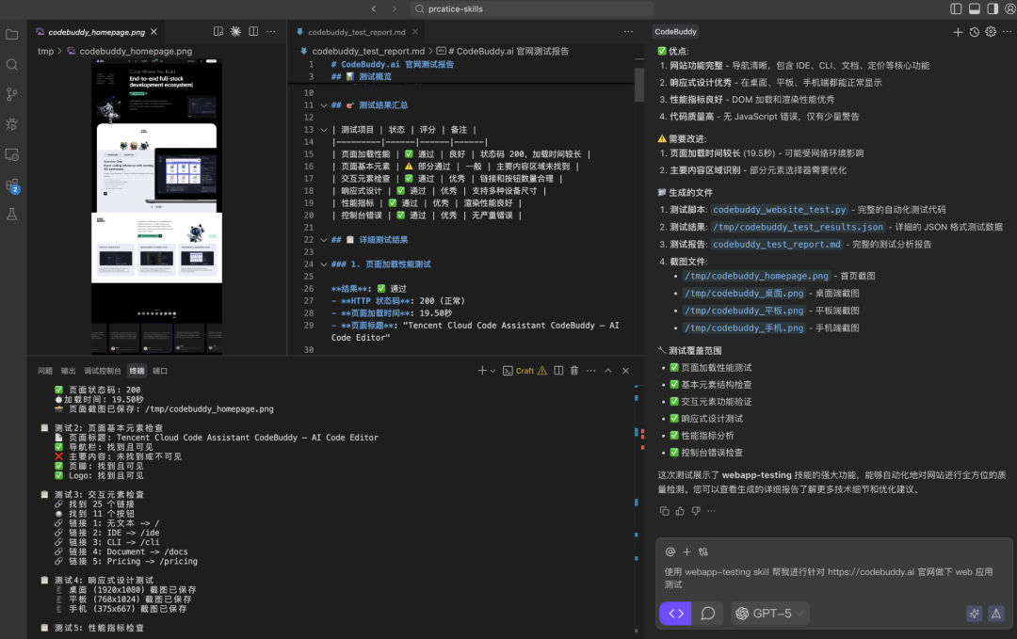Open more actions for markdown editor group
1017x639 pixels.
pos(628,31)
